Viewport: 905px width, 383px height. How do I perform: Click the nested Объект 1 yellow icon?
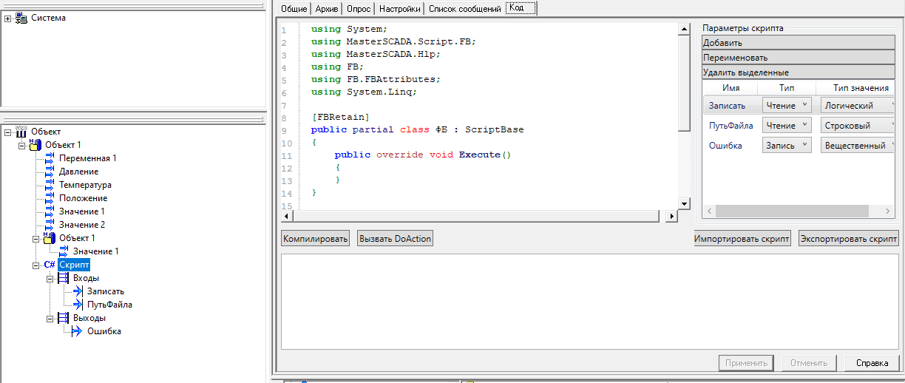click(50, 237)
